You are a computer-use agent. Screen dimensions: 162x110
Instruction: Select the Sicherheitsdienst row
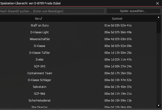pos(78,100)
